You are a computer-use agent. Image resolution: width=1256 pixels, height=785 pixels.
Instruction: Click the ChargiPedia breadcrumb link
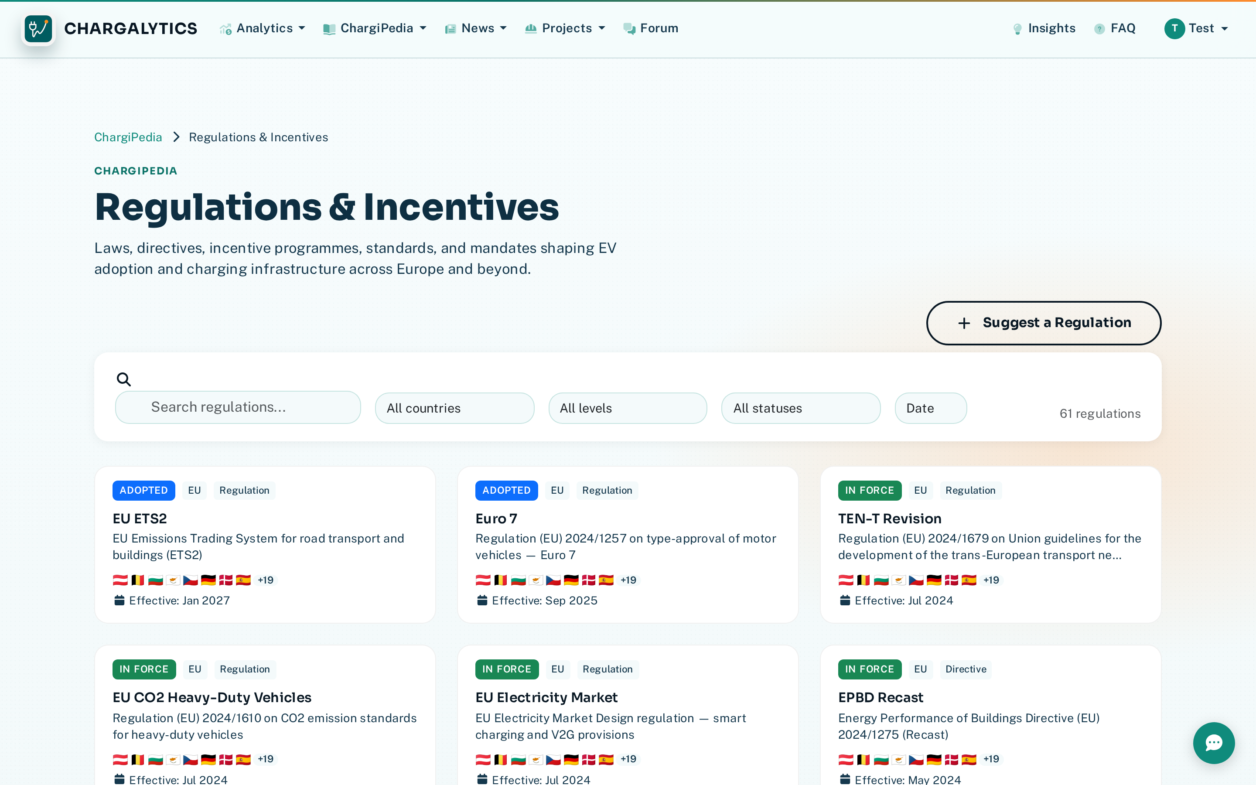pos(128,137)
